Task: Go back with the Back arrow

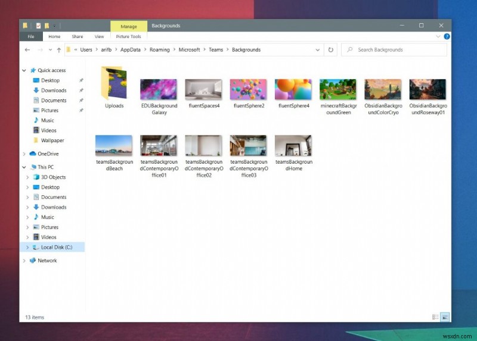Action: point(27,50)
